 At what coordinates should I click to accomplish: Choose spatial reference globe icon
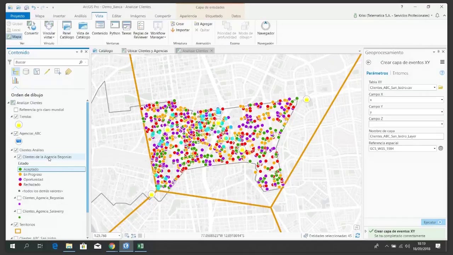coord(441,148)
